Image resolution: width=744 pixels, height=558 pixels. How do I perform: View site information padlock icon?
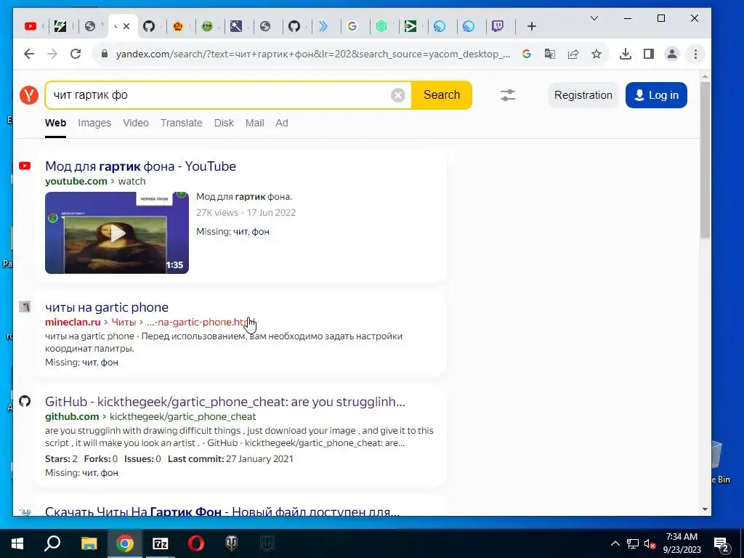coord(105,54)
